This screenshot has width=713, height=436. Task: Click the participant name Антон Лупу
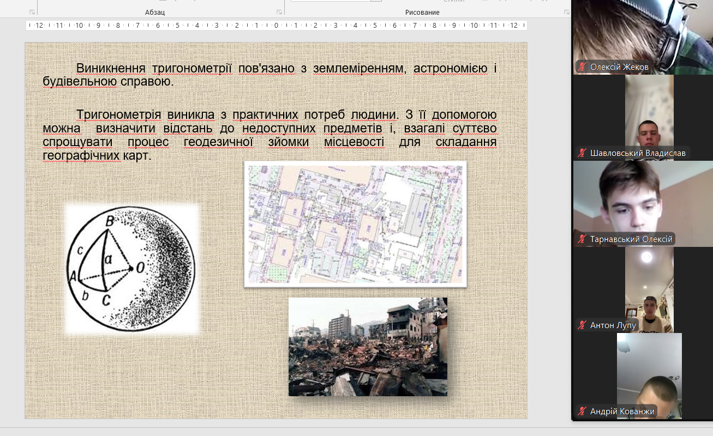(x=613, y=325)
